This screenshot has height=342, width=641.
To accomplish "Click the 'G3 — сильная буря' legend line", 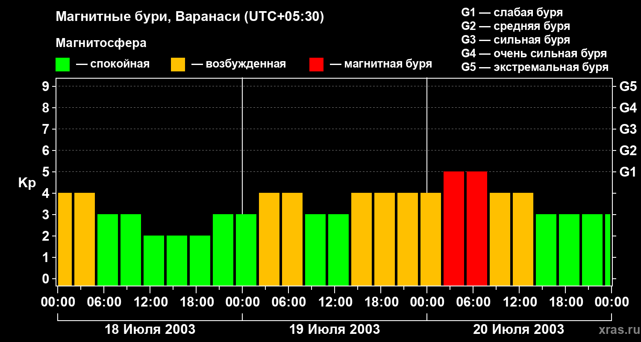I will [x=515, y=40].
